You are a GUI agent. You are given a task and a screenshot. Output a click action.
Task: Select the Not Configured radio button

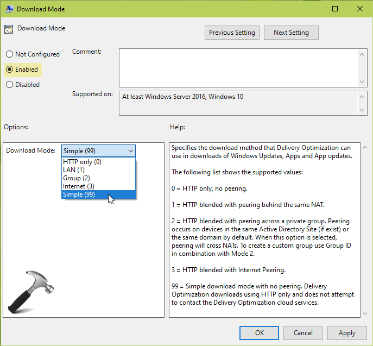coord(9,54)
